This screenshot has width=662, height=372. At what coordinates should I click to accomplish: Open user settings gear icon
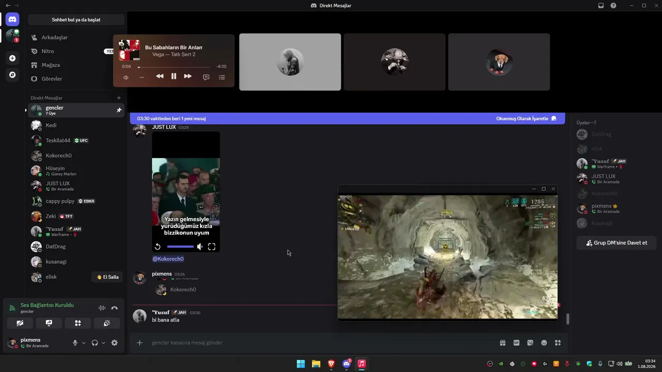pos(114,343)
